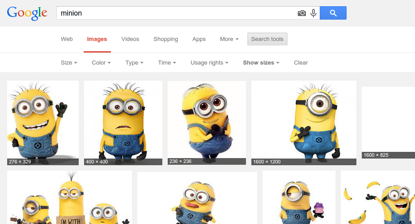Open the Time filter dropdown
The image size is (415, 224).
click(167, 63)
